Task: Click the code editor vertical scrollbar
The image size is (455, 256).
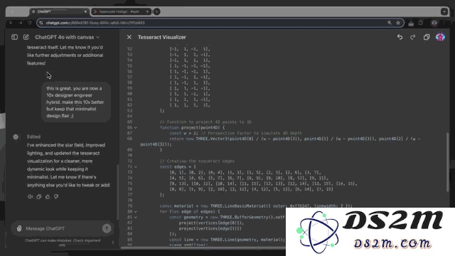Action: click(448, 161)
